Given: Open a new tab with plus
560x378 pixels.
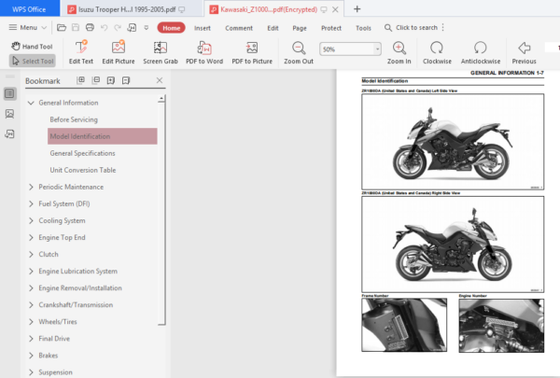Looking at the screenshot, I should [x=357, y=9].
